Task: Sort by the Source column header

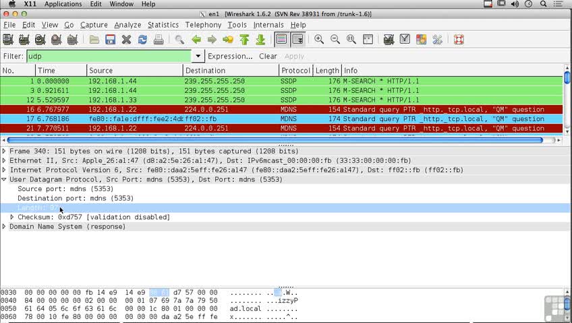Action: click(135, 71)
